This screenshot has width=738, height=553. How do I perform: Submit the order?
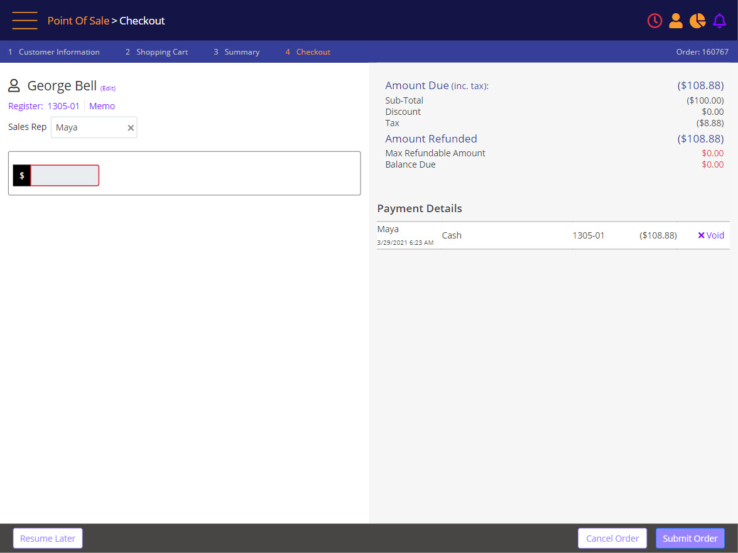pyautogui.click(x=690, y=539)
